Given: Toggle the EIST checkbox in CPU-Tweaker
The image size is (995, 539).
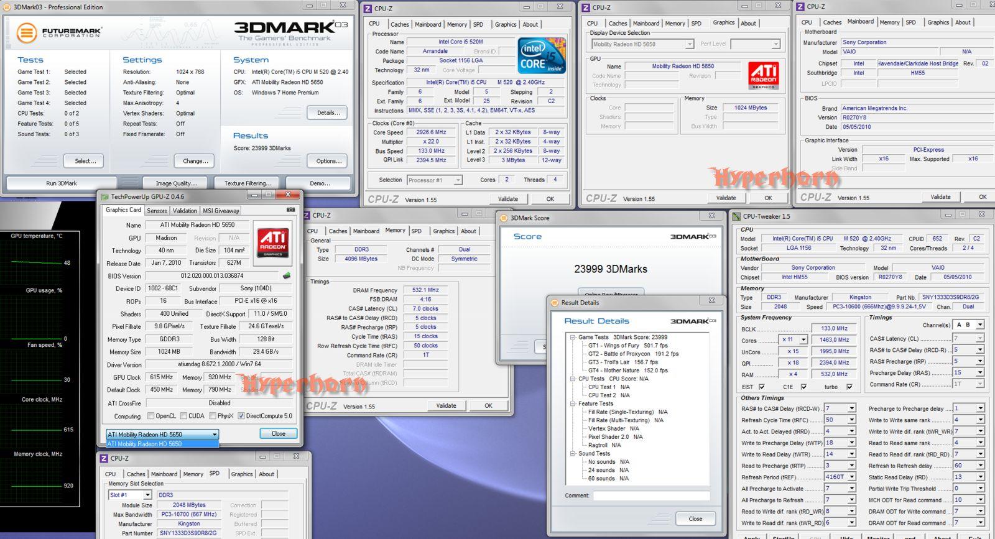Looking at the screenshot, I should click(x=762, y=387).
